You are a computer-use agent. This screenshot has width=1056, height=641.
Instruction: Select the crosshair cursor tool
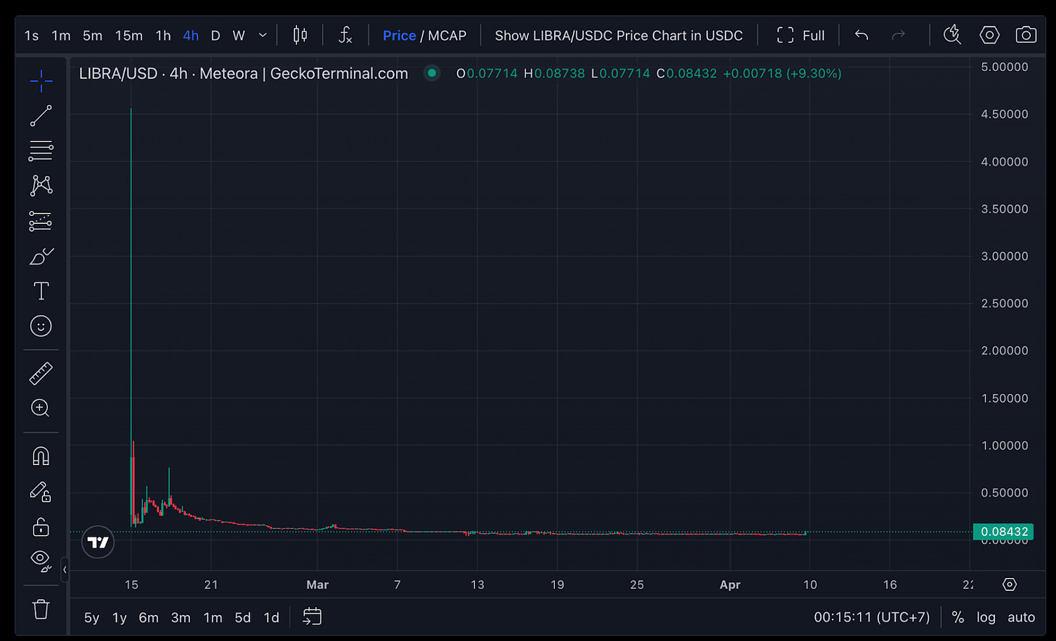(41, 80)
